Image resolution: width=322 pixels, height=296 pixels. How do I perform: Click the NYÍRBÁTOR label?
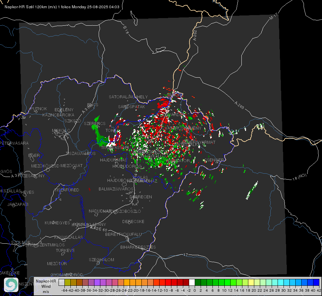click(x=178, y=160)
